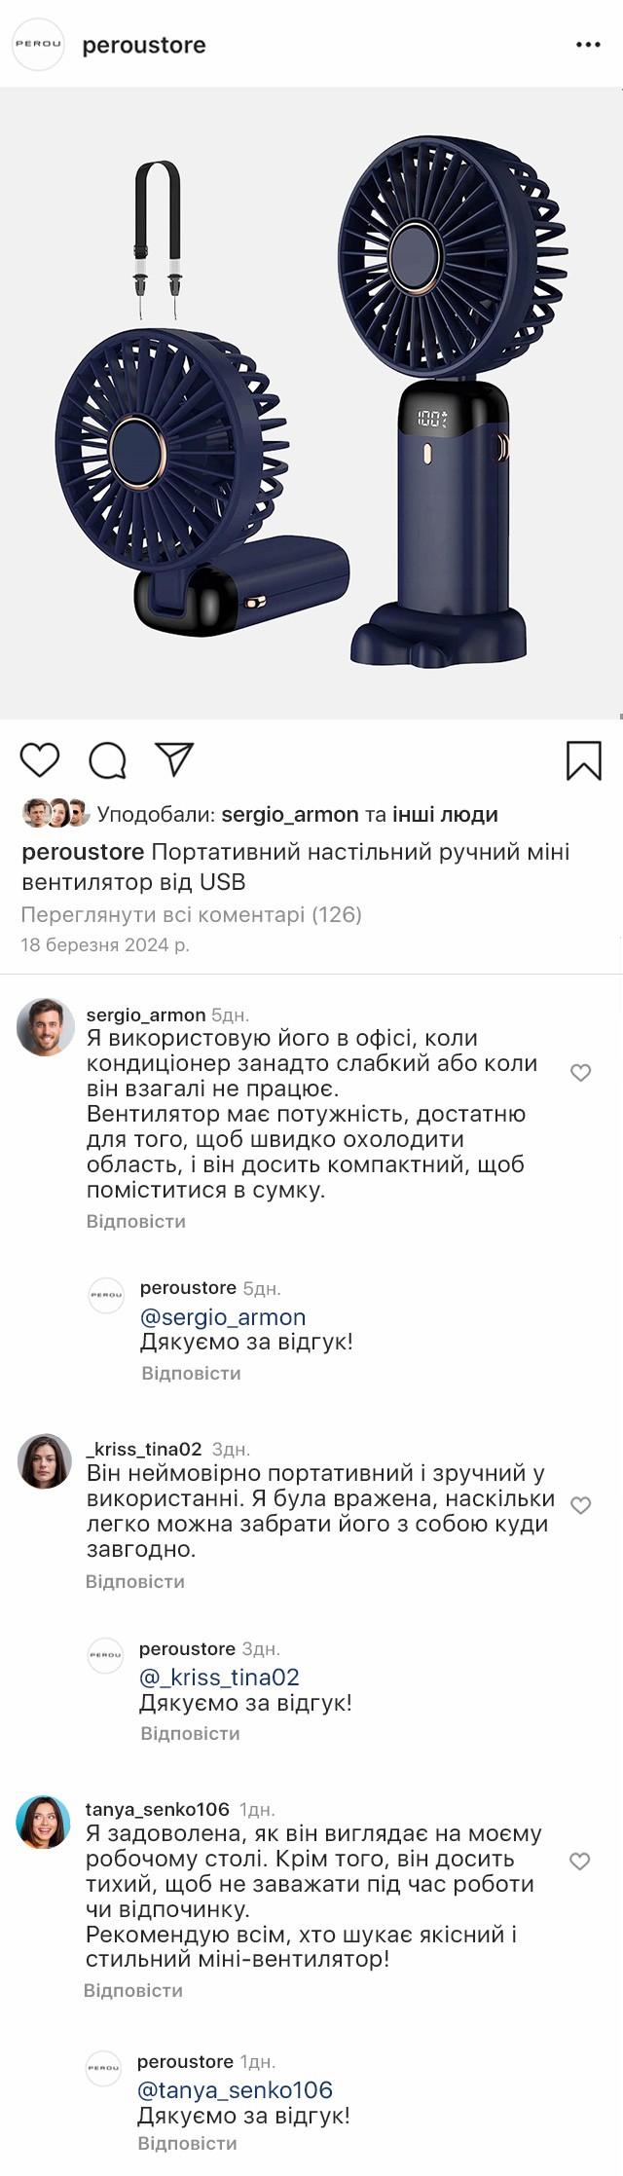Open sergio_armon's profile picture
This screenshot has width=623, height=2176.
pyautogui.click(x=46, y=1026)
